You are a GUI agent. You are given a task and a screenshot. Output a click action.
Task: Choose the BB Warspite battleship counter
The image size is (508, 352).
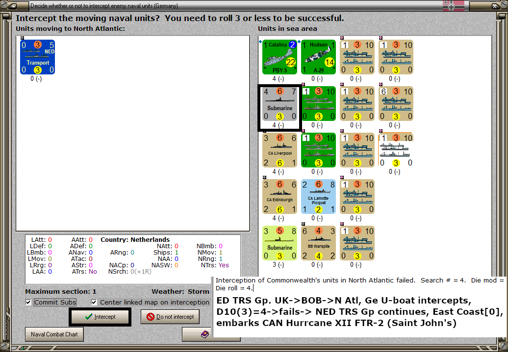point(318,243)
